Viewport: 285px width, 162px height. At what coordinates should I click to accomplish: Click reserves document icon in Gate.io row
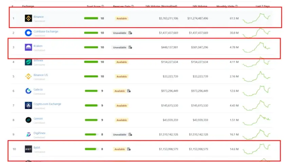click(129, 91)
